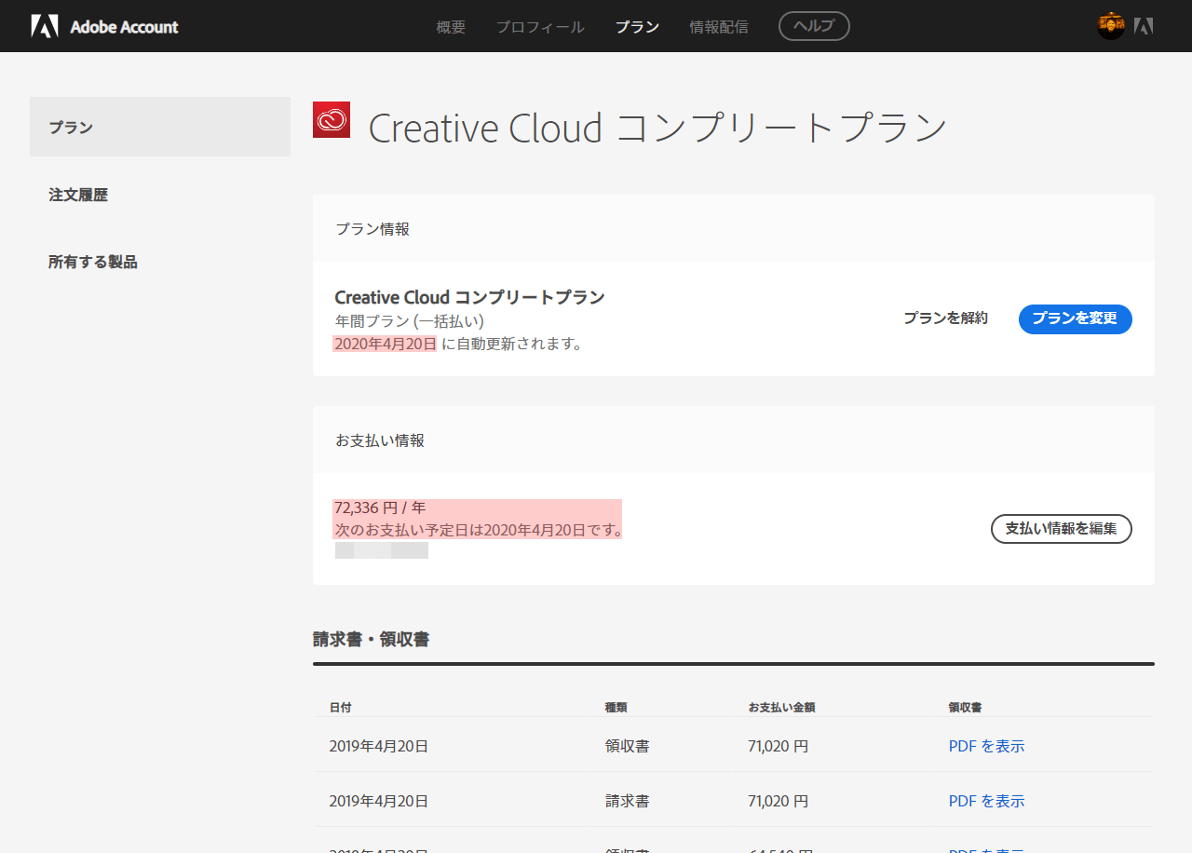Click the プランを変更 button
The image size is (1192, 853).
tap(1075, 318)
